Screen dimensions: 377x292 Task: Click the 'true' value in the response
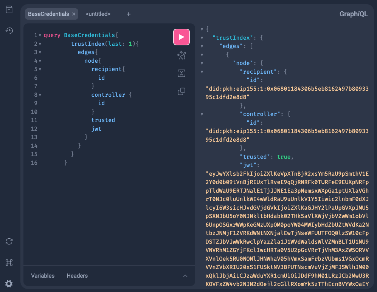284,157
